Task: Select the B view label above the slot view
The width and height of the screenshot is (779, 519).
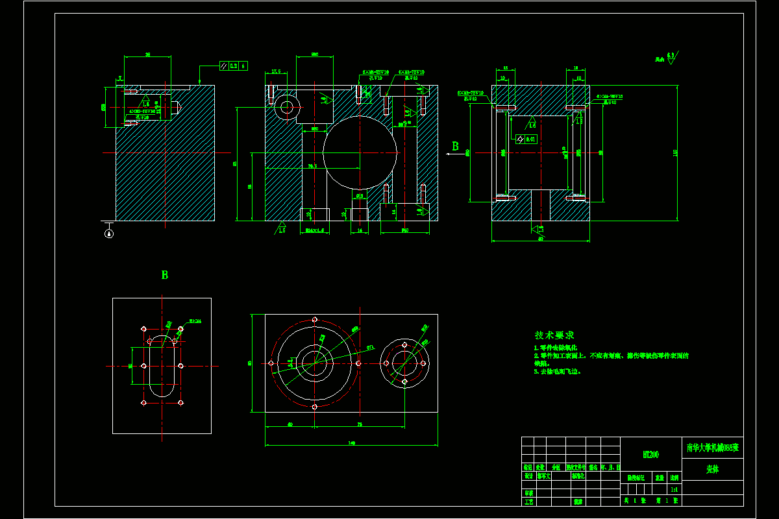Action: point(165,275)
